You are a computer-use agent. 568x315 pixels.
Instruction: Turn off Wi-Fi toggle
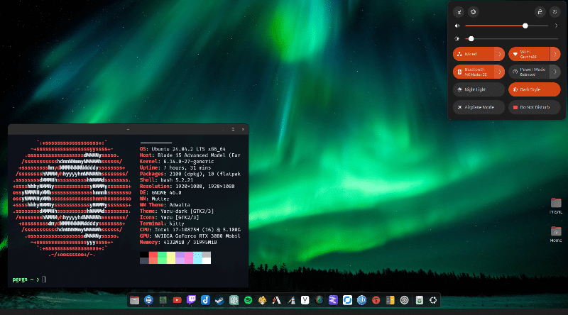[x=529, y=54]
